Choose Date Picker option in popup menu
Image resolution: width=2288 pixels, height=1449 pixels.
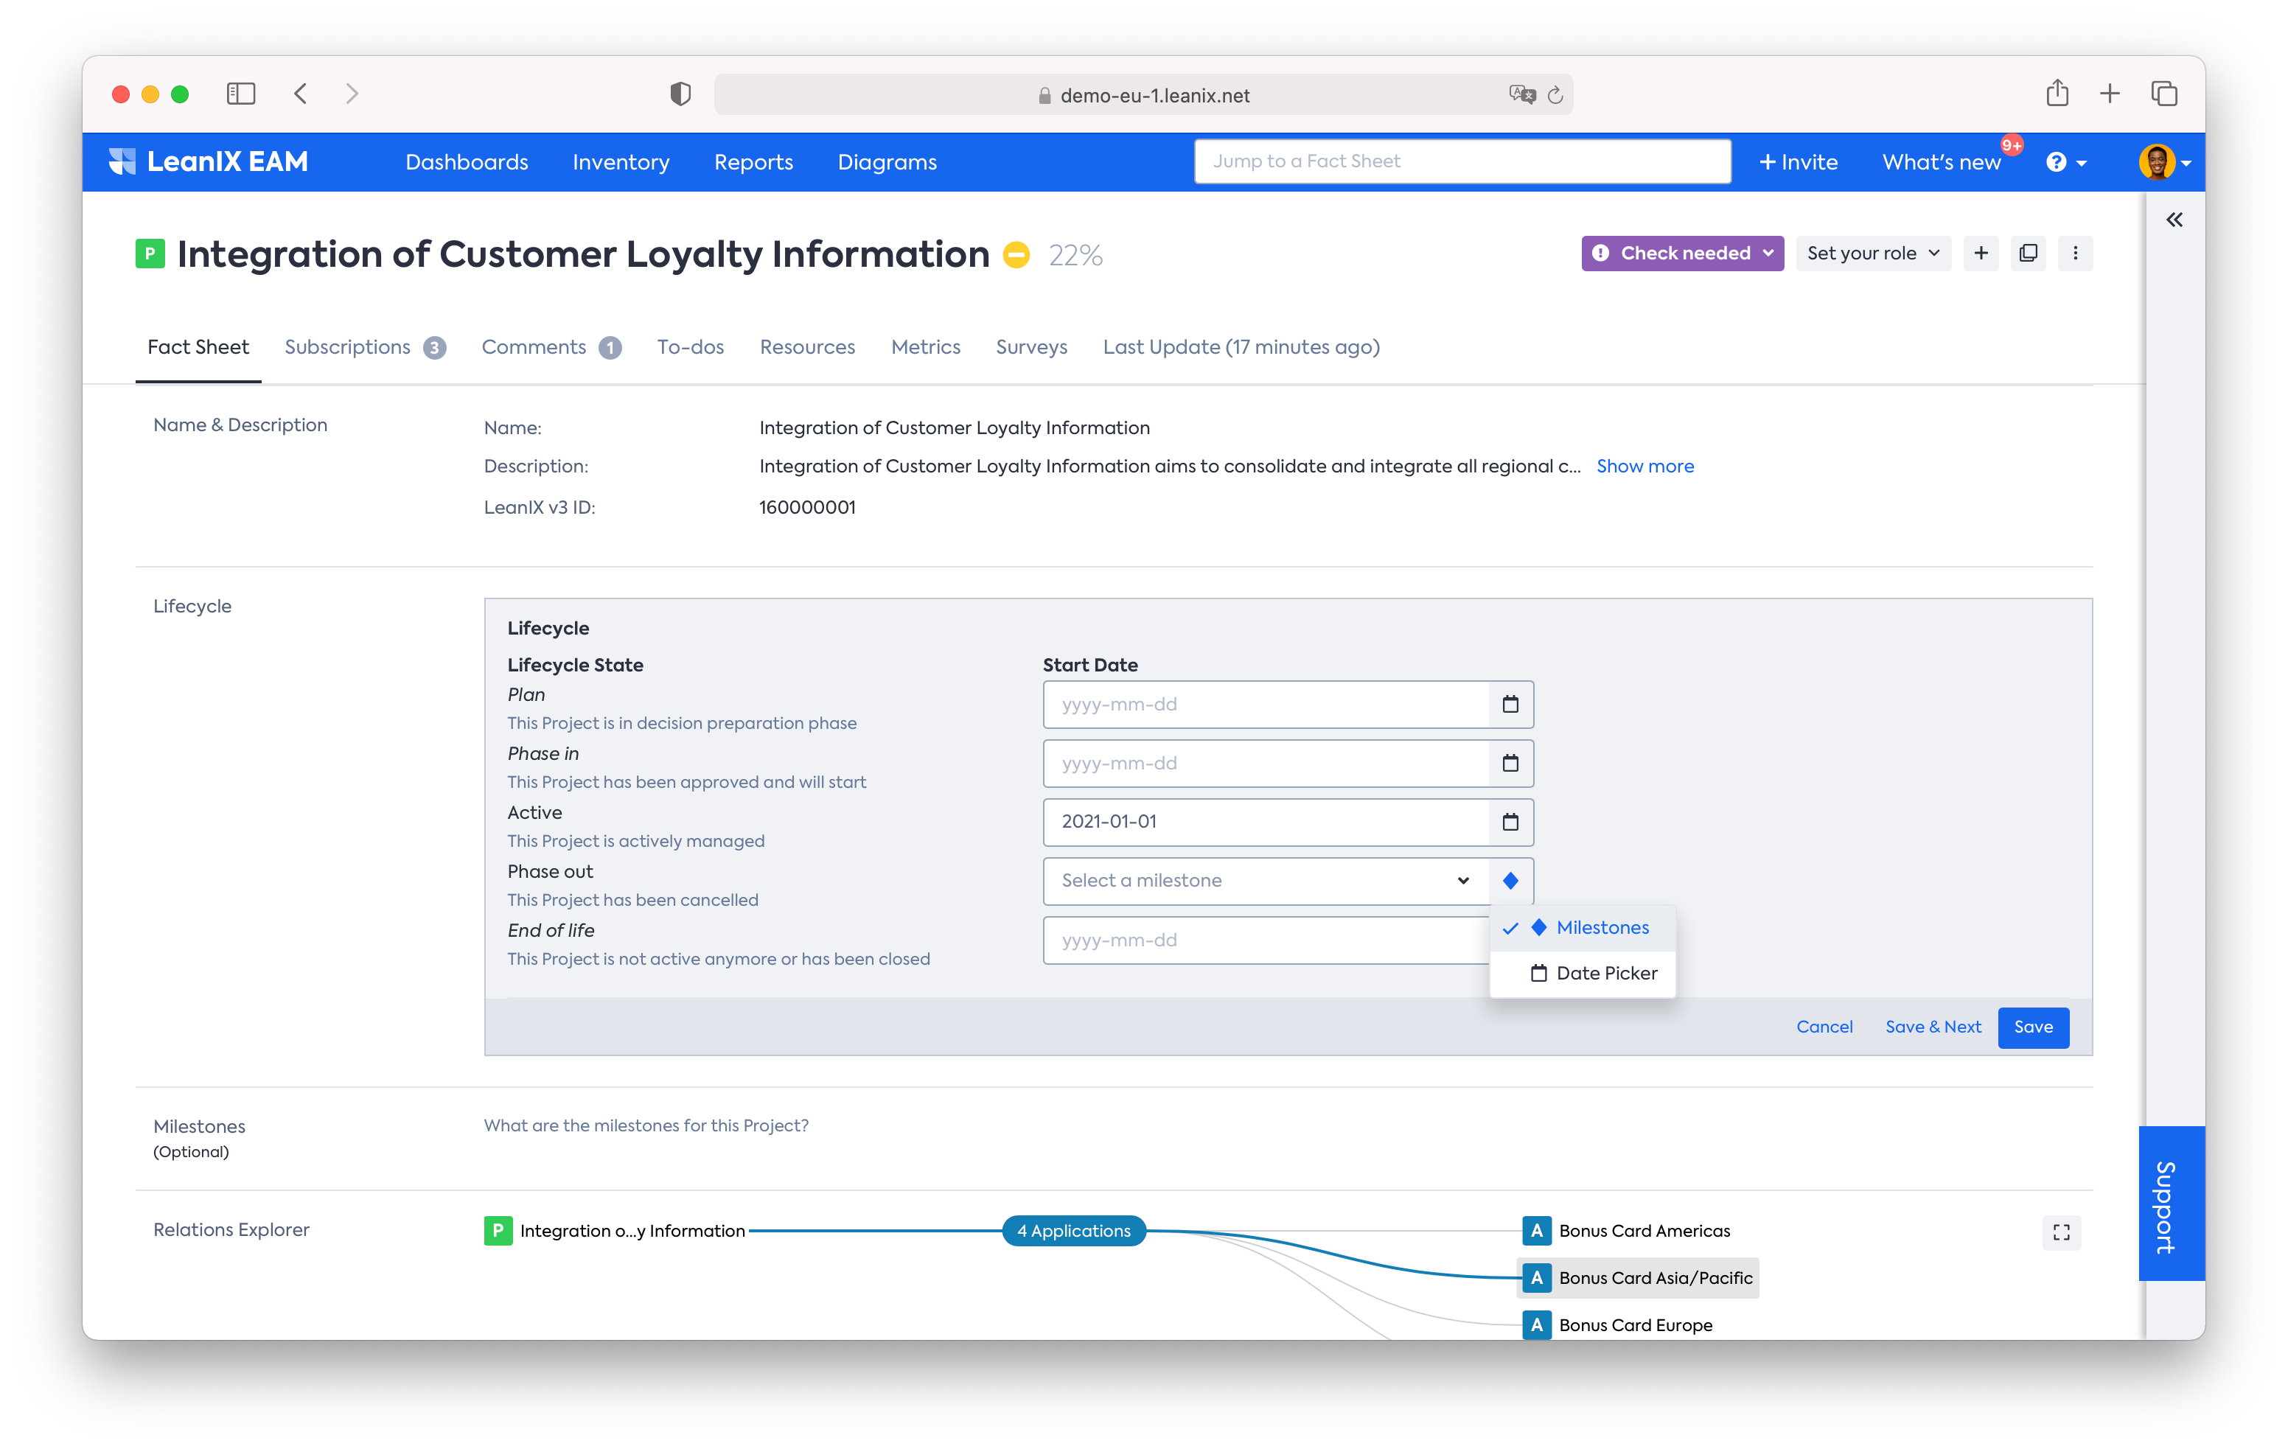[x=1583, y=974]
